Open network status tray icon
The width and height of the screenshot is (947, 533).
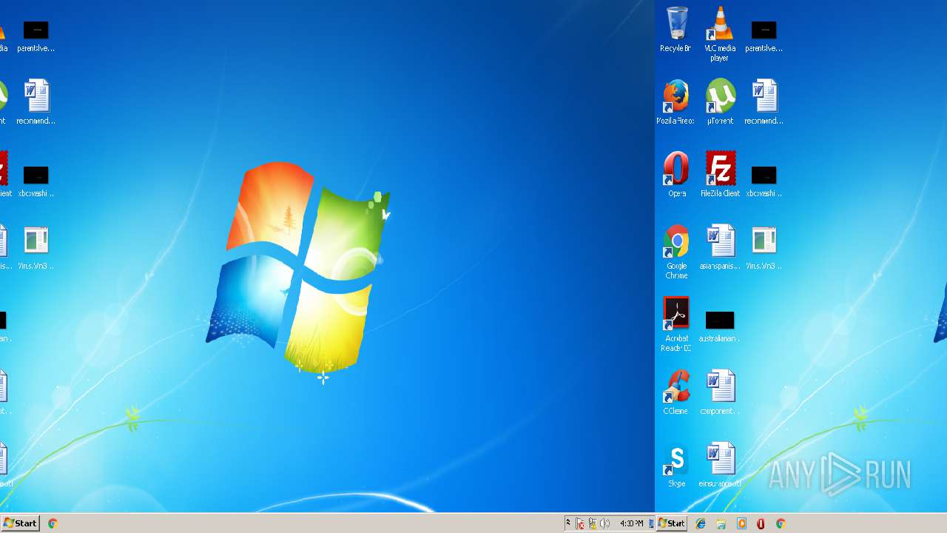click(593, 523)
